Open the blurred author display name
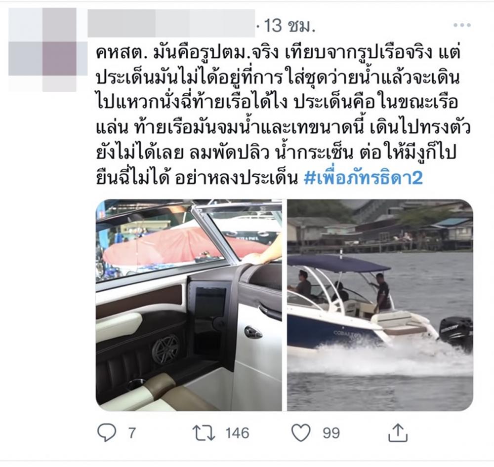This screenshot has width=494, height=467. click(171, 23)
